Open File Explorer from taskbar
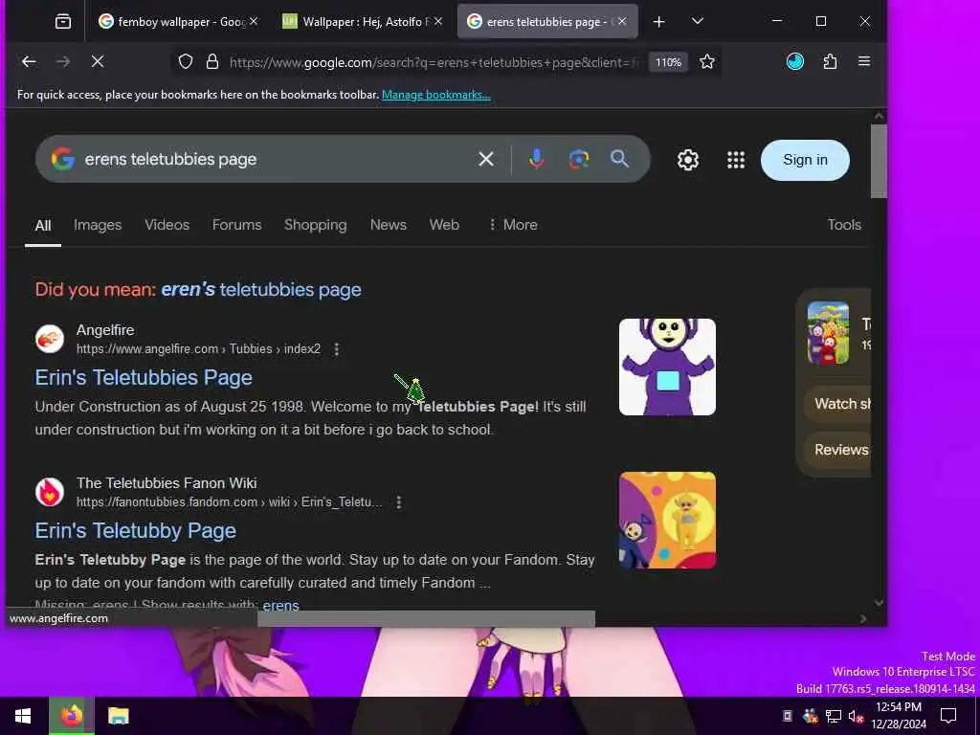The width and height of the screenshot is (980, 735). (118, 716)
